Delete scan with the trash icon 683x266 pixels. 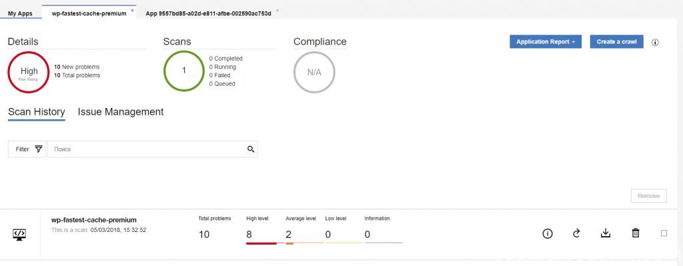coord(636,233)
